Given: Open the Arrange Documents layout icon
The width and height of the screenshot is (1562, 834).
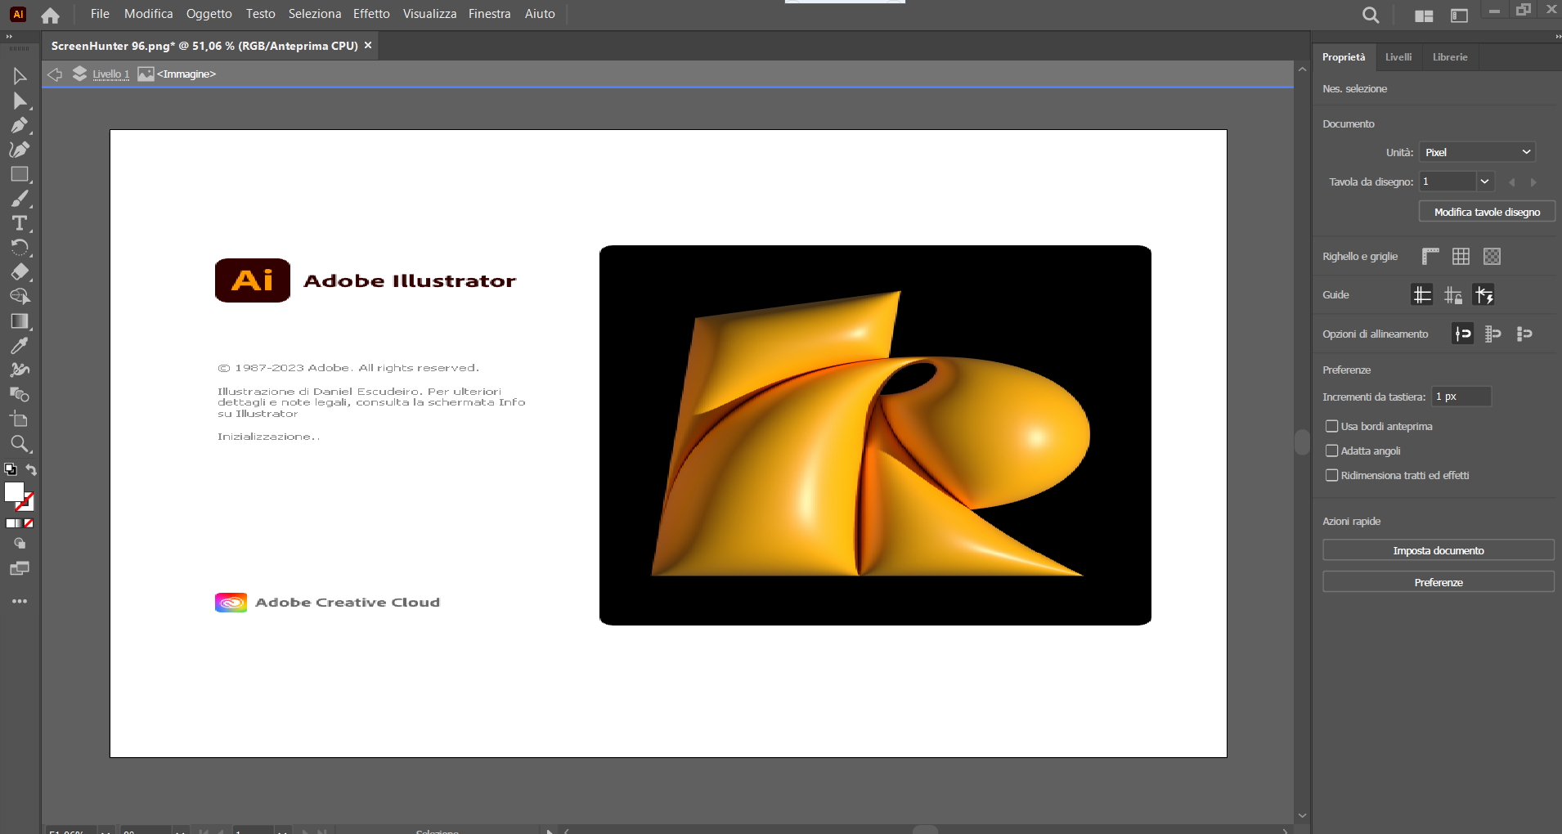Looking at the screenshot, I should coord(1424,16).
